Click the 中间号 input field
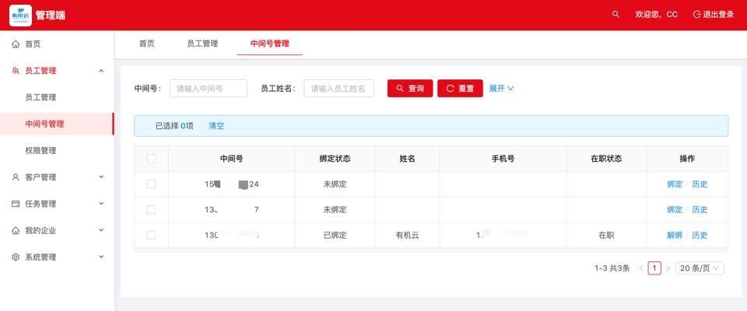The image size is (747, 311). pyautogui.click(x=208, y=89)
